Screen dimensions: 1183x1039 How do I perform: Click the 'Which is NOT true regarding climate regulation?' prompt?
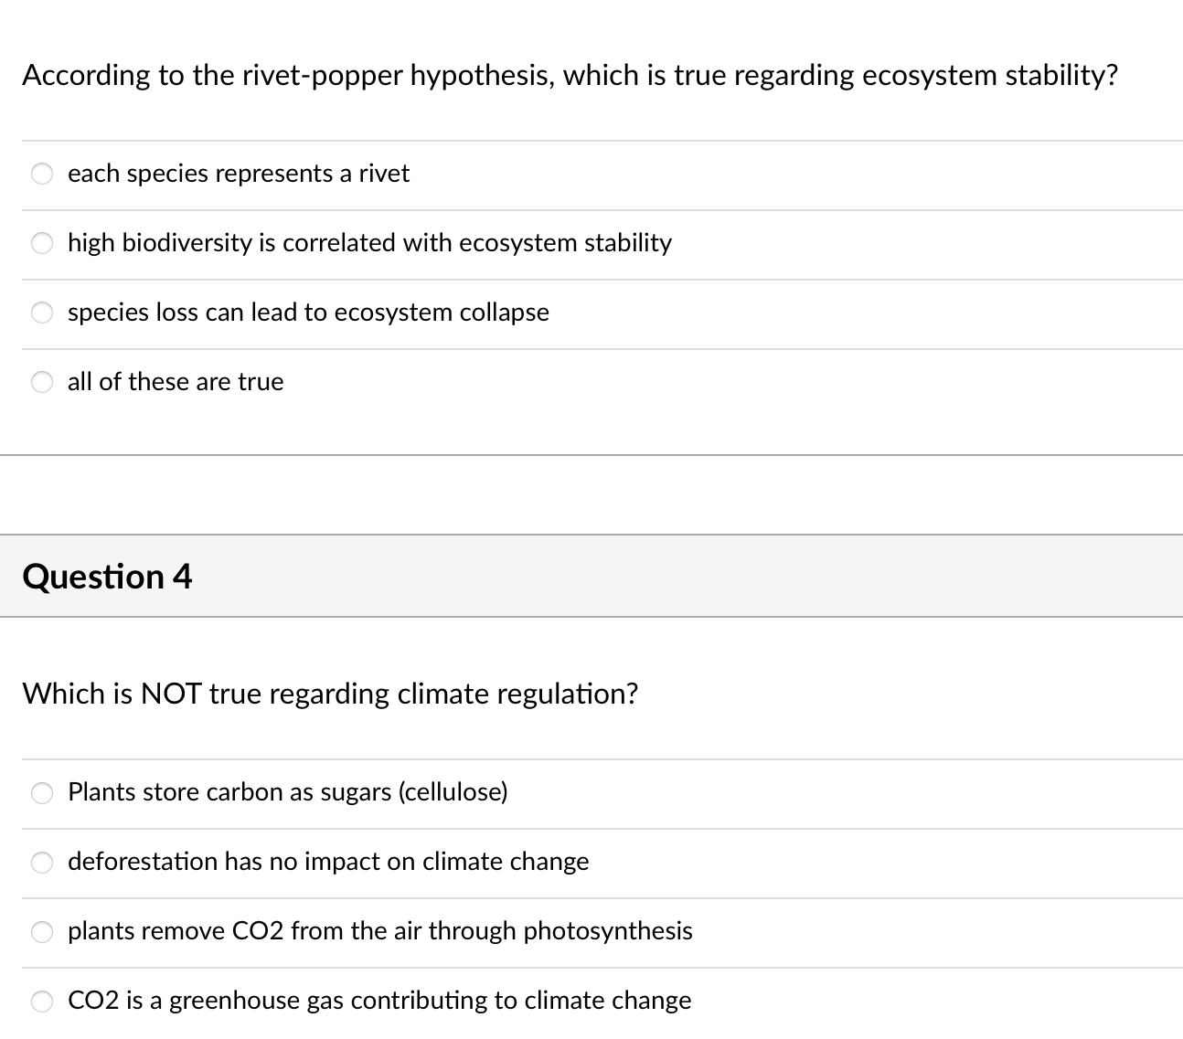pyautogui.click(x=330, y=694)
